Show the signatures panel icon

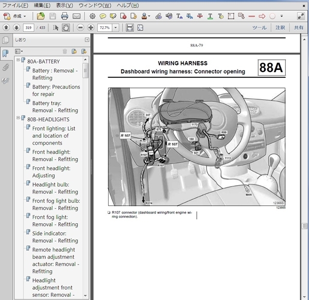[x=6, y=80]
